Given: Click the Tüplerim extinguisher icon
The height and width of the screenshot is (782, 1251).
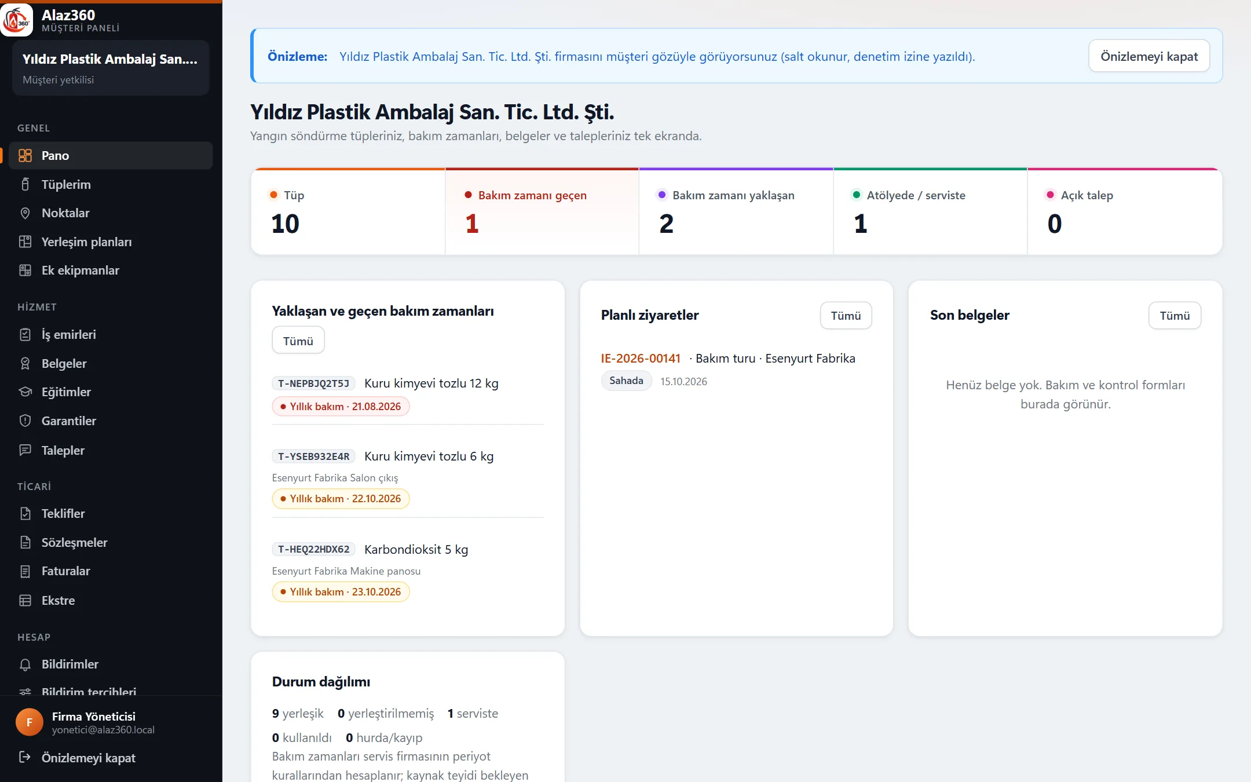Looking at the screenshot, I should tap(25, 184).
